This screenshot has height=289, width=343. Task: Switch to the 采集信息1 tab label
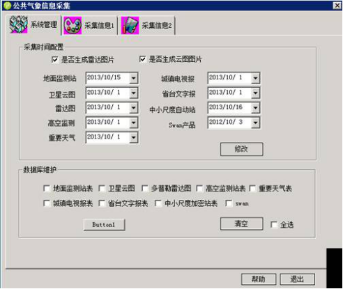click(99, 26)
